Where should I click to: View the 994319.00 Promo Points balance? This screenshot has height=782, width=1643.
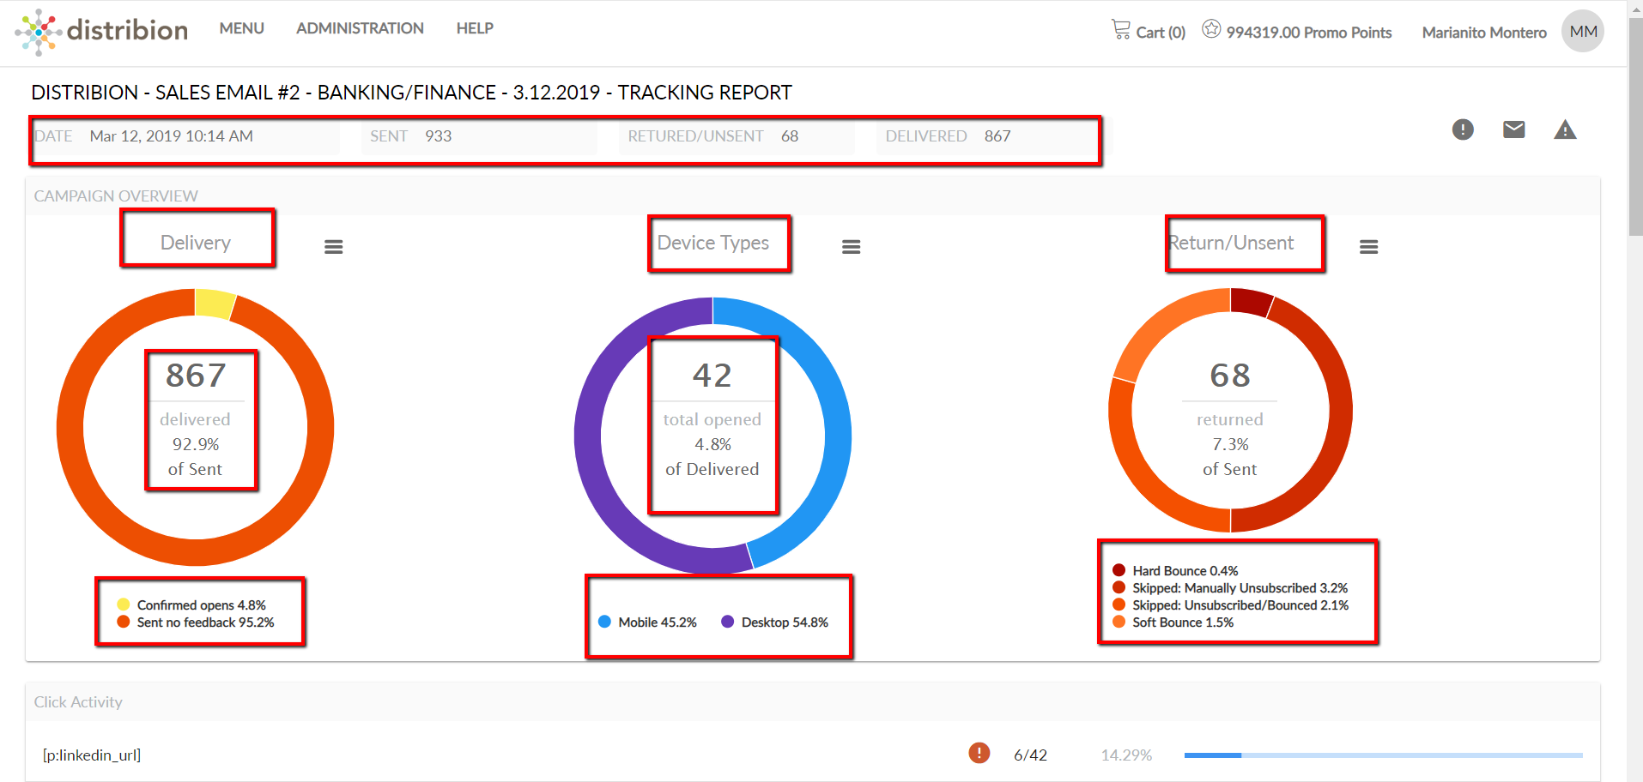[x=1308, y=33]
